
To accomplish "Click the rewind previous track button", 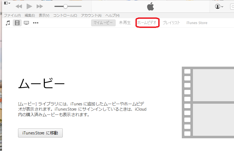I will (x=19, y=6).
